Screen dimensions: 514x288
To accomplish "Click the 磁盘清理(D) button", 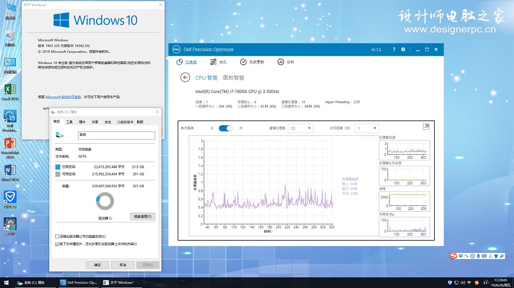I will (x=142, y=216).
